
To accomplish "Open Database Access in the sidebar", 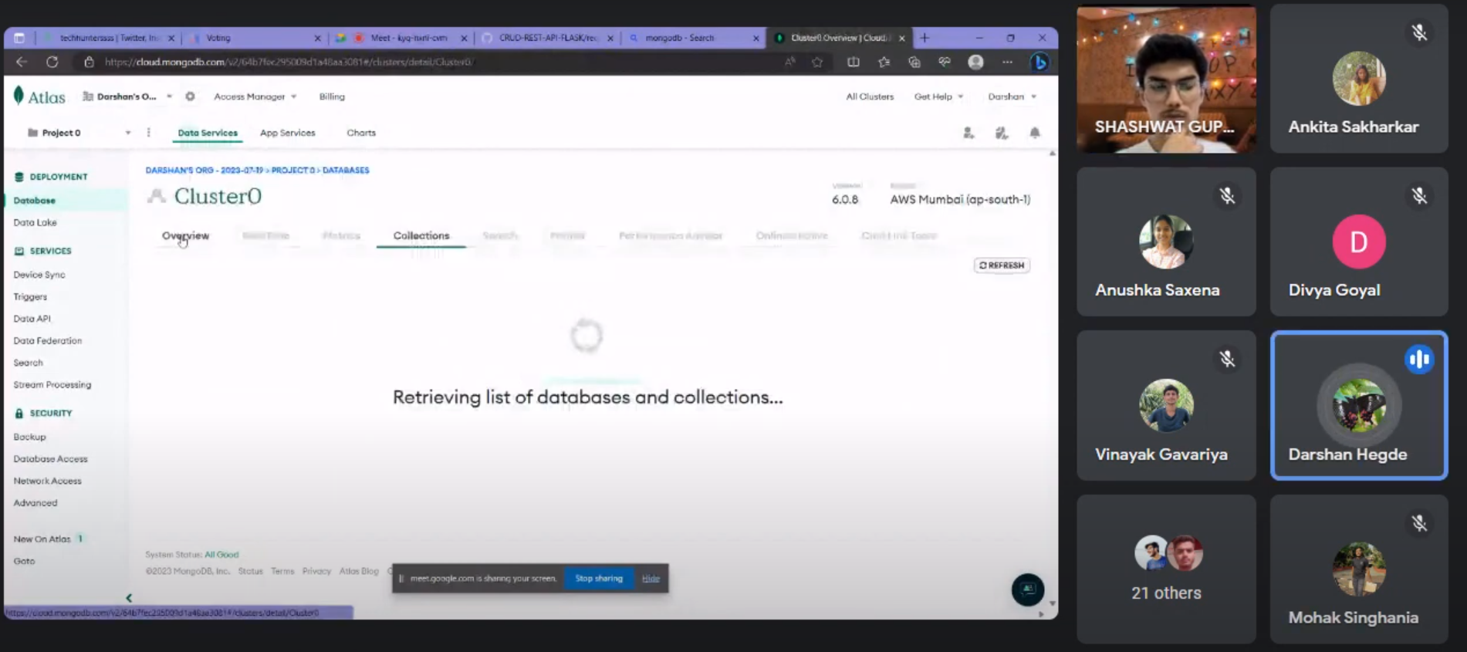I will click(50, 458).
